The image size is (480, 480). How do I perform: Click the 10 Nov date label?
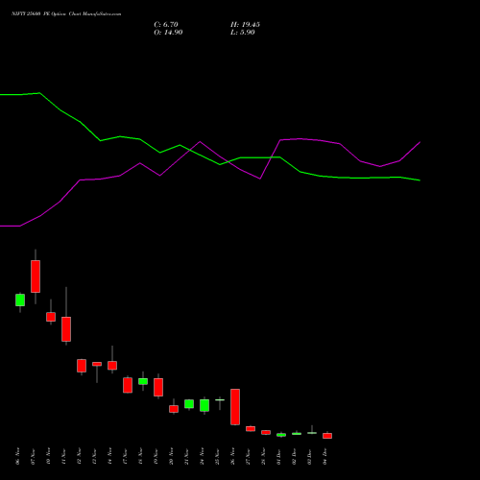48,456
